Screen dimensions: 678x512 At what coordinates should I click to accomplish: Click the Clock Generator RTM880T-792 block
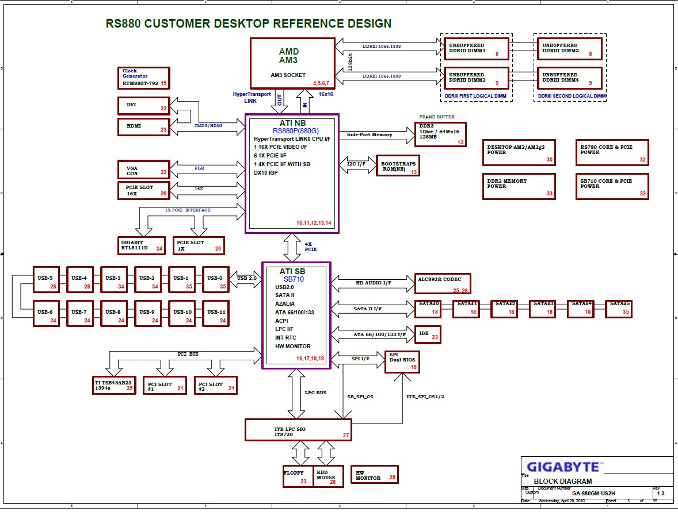pyautogui.click(x=143, y=78)
